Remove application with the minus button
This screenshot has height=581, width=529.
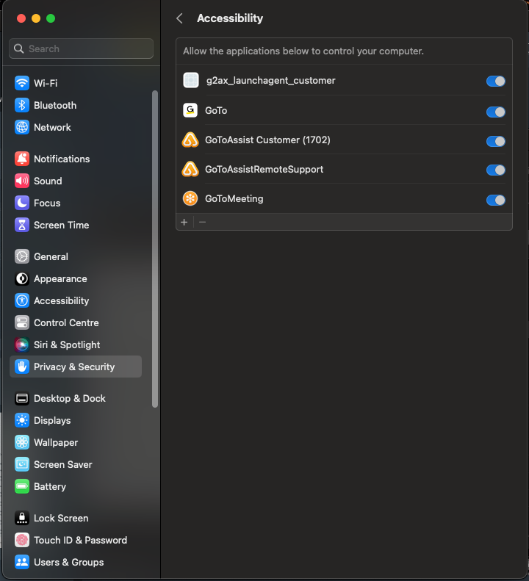coord(202,222)
